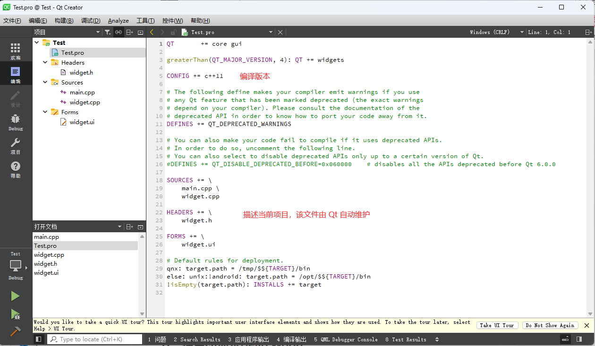Click the green Run button
Screen dimensions: 595x346
click(16, 296)
